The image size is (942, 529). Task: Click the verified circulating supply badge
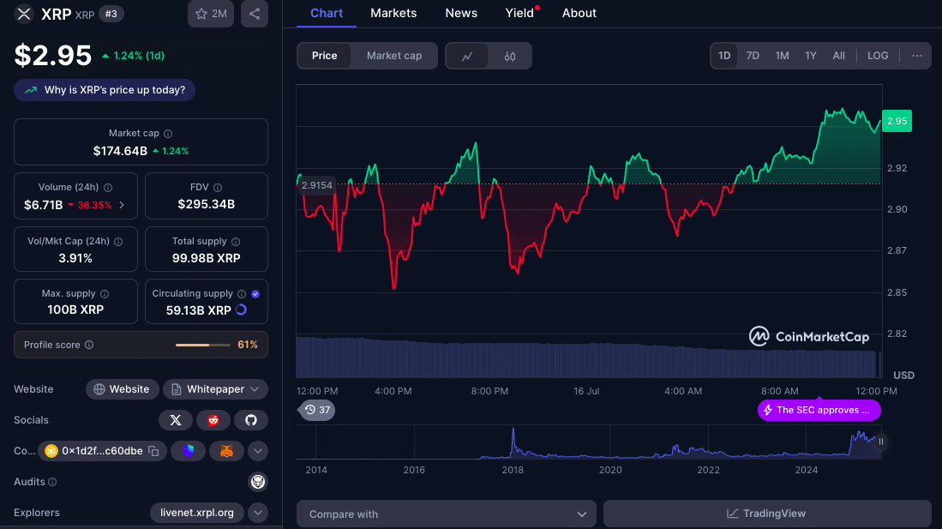coord(255,294)
